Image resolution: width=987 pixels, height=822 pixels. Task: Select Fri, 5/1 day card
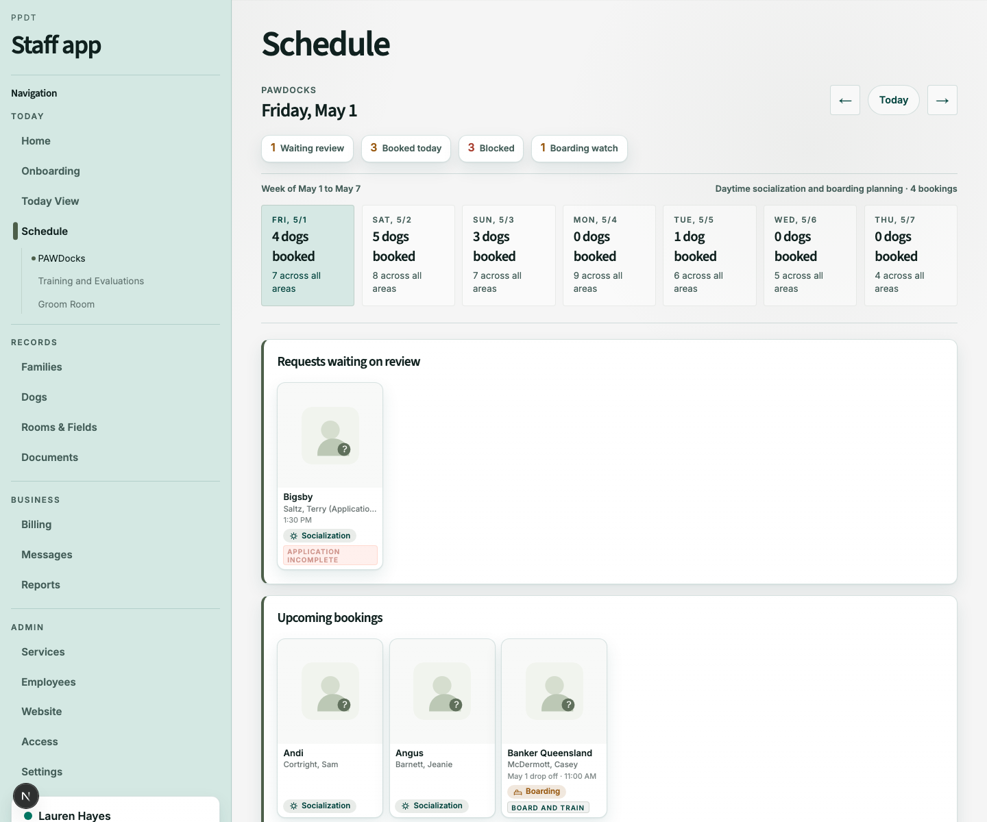[x=308, y=256]
